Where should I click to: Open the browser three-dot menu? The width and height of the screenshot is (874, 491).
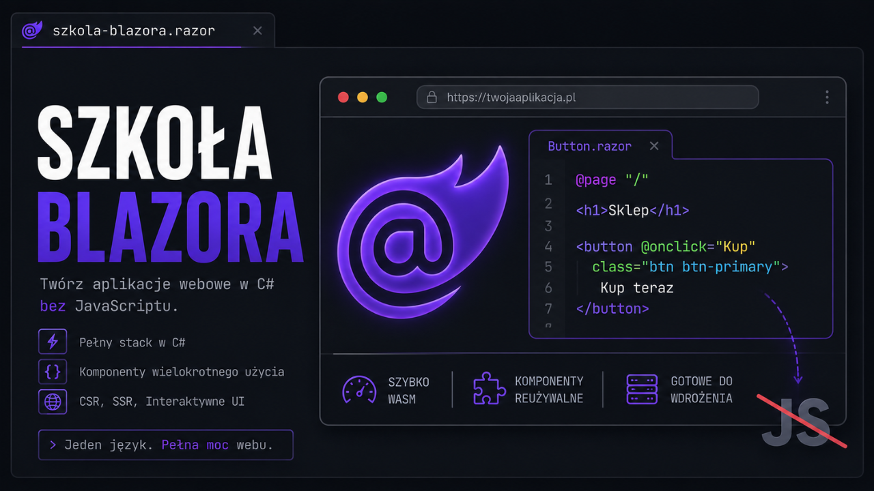[827, 97]
